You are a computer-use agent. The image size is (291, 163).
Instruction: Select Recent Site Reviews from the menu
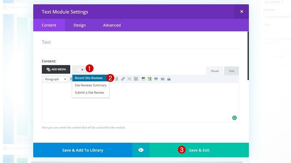click(x=89, y=78)
